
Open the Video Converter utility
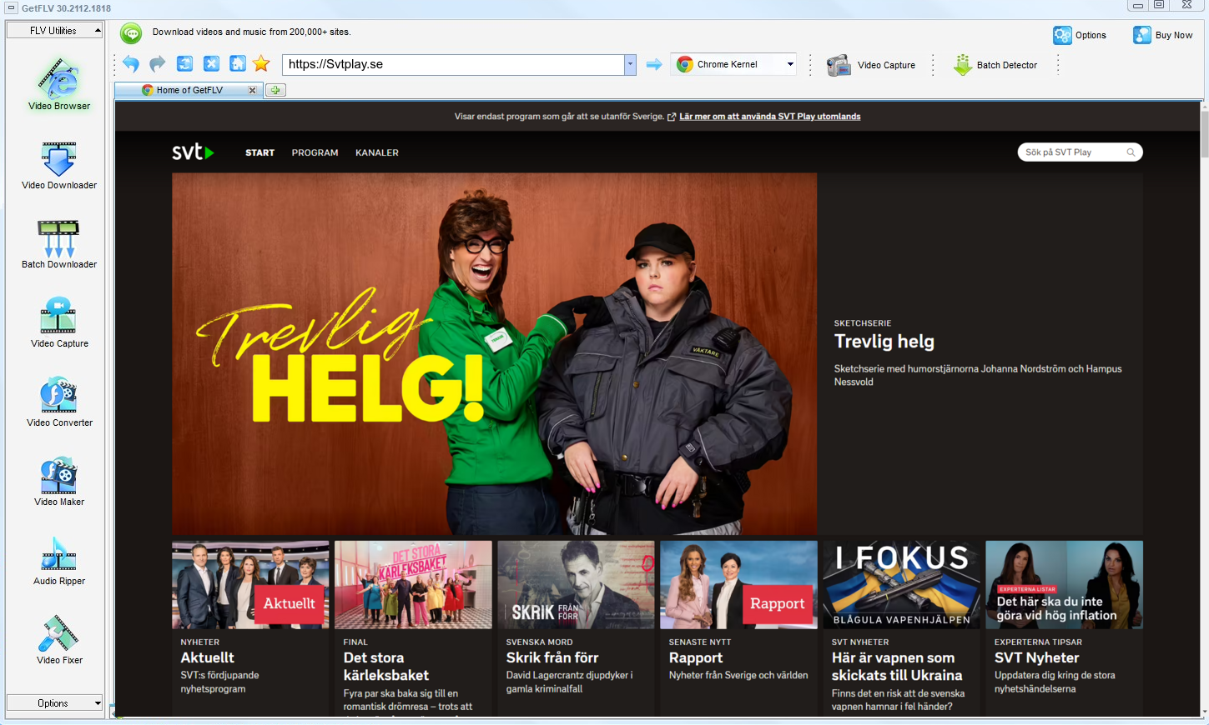59,402
